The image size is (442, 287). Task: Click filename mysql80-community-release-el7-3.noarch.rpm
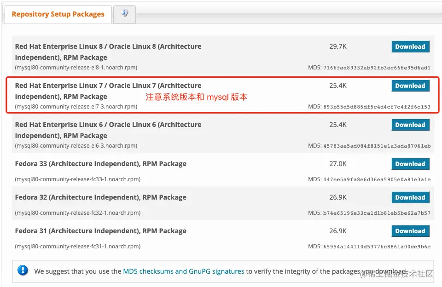point(76,107)
